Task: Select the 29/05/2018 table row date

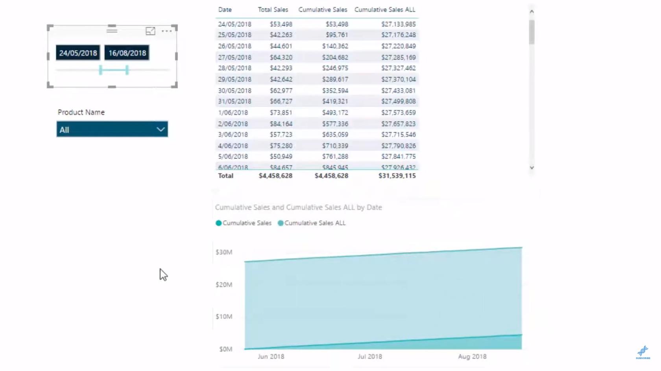Action: (x=234, y=79)
